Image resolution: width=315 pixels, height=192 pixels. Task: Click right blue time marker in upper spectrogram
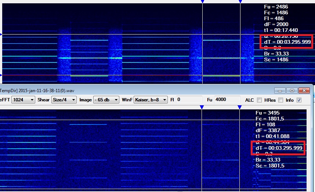point(240,2)
